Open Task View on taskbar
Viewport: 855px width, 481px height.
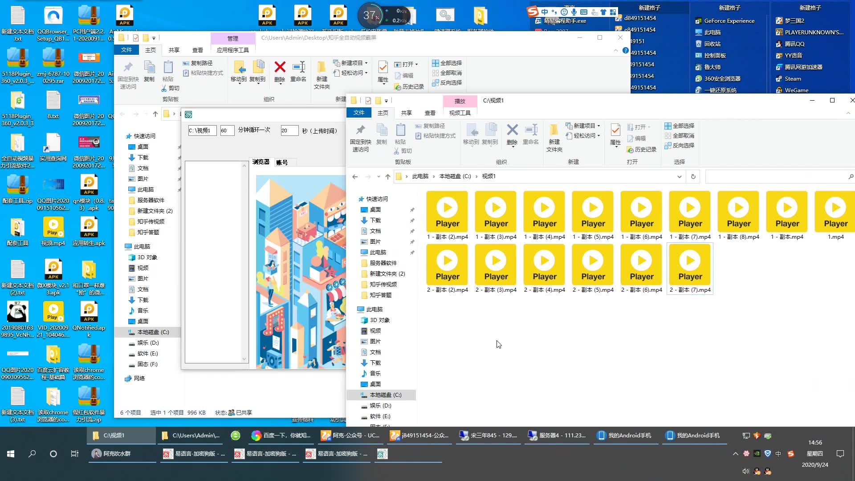[x=74, y=454]
